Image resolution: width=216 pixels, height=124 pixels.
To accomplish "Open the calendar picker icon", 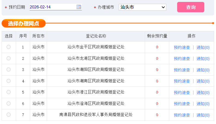I will pos(79,7).
